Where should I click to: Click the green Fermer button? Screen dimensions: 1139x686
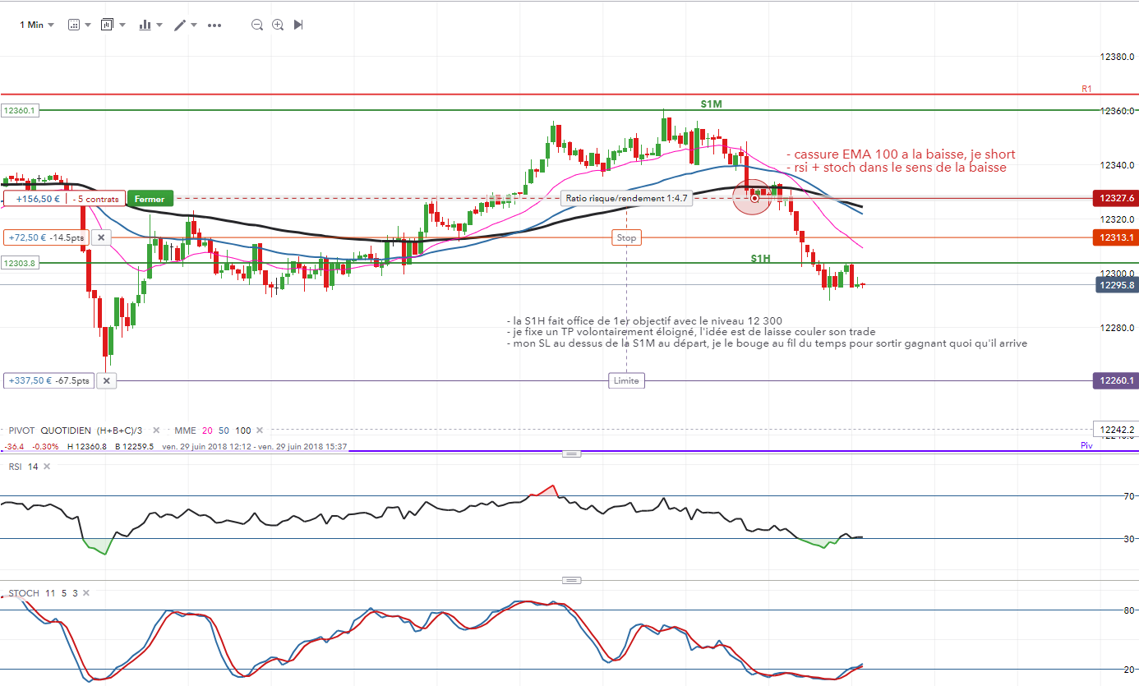150,199
